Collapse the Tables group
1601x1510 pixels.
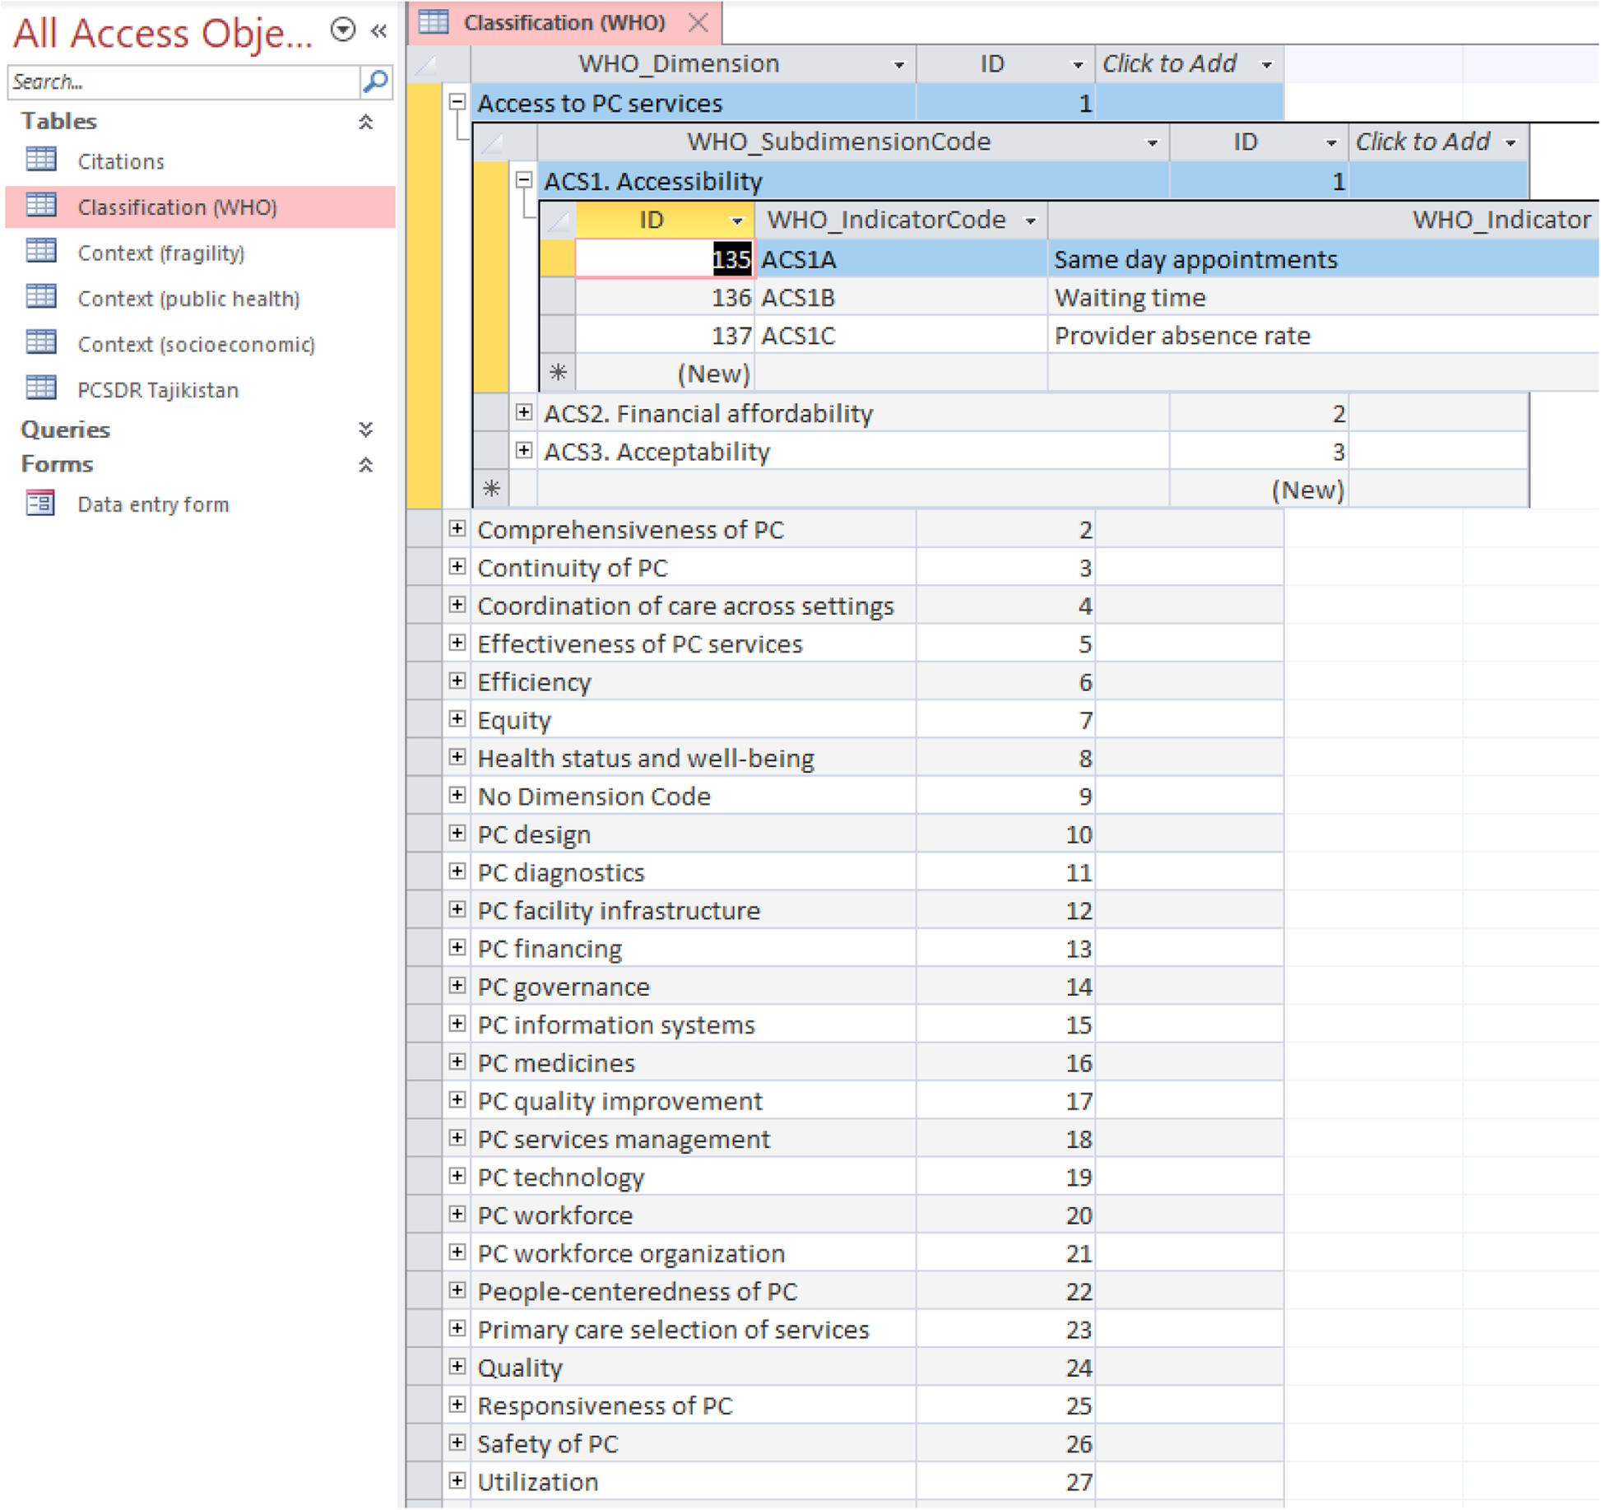click(x=366, y=122)
